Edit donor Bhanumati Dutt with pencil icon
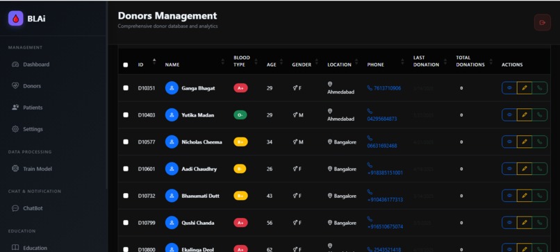Screen dimensions: 560x252 pyautogui.click(x=525, y=196)
